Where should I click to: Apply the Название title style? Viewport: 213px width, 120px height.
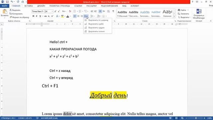click(167, 14)
